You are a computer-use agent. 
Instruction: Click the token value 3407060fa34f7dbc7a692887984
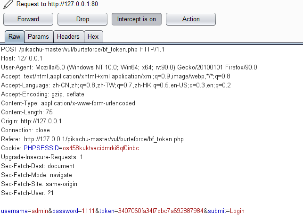coord(161,211)
